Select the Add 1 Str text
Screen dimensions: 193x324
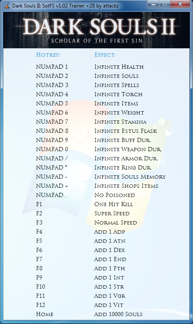tap(109, 287)
